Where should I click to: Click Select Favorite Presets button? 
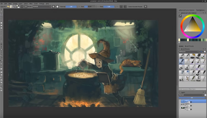click(135, 7)
